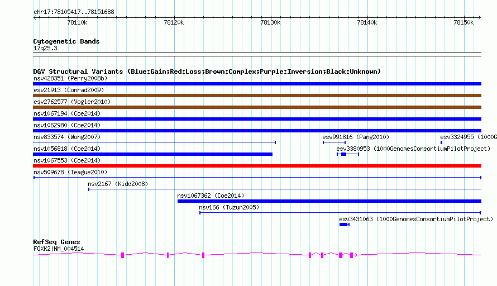Open nsv1056818 (Coe2014) label
Image resolution: width=497 pixels, height=286 pixels.
67,149
